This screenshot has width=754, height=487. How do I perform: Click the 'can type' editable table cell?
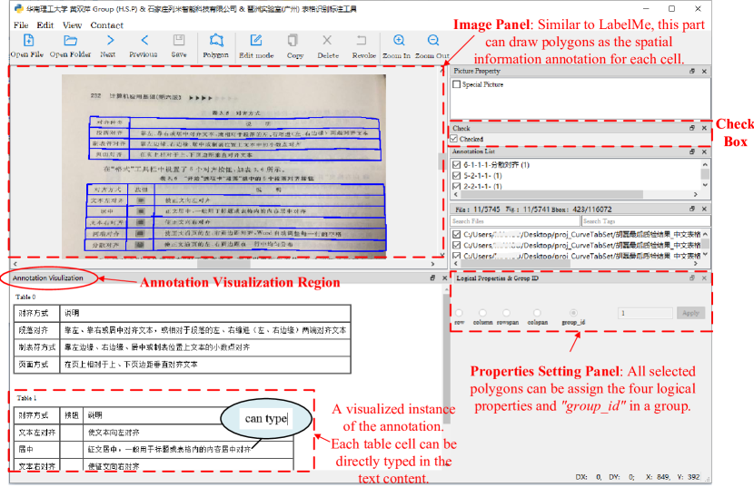[x=266, y=418]
